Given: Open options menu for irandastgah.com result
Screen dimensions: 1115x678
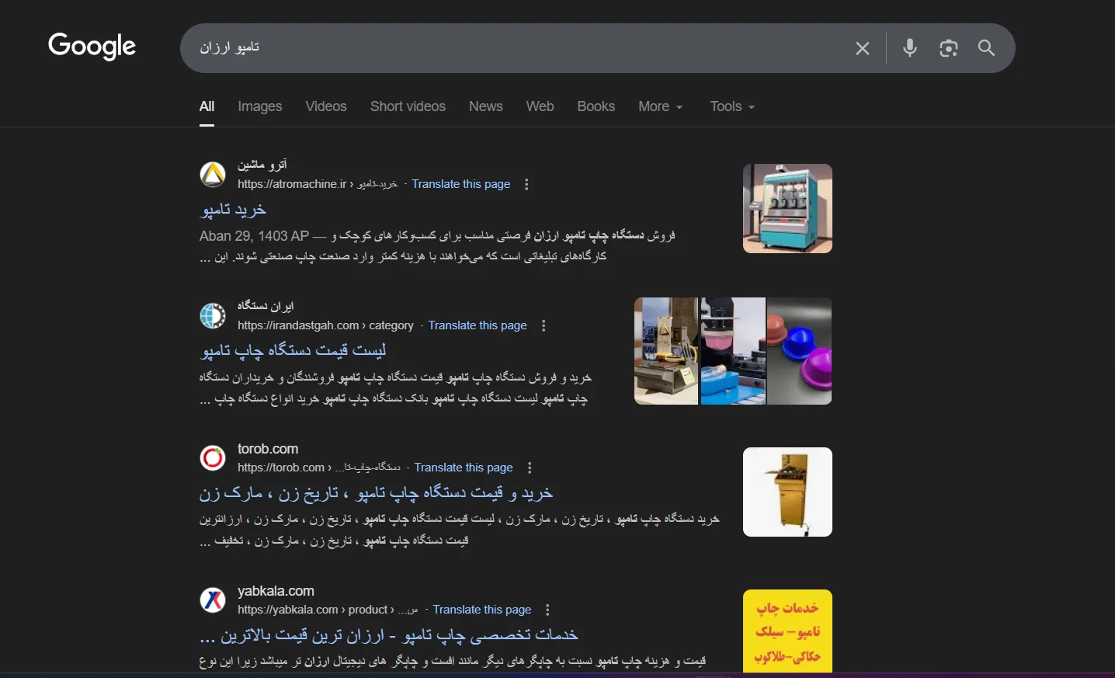Looking at the screenshot, I should tap(544, 326).
